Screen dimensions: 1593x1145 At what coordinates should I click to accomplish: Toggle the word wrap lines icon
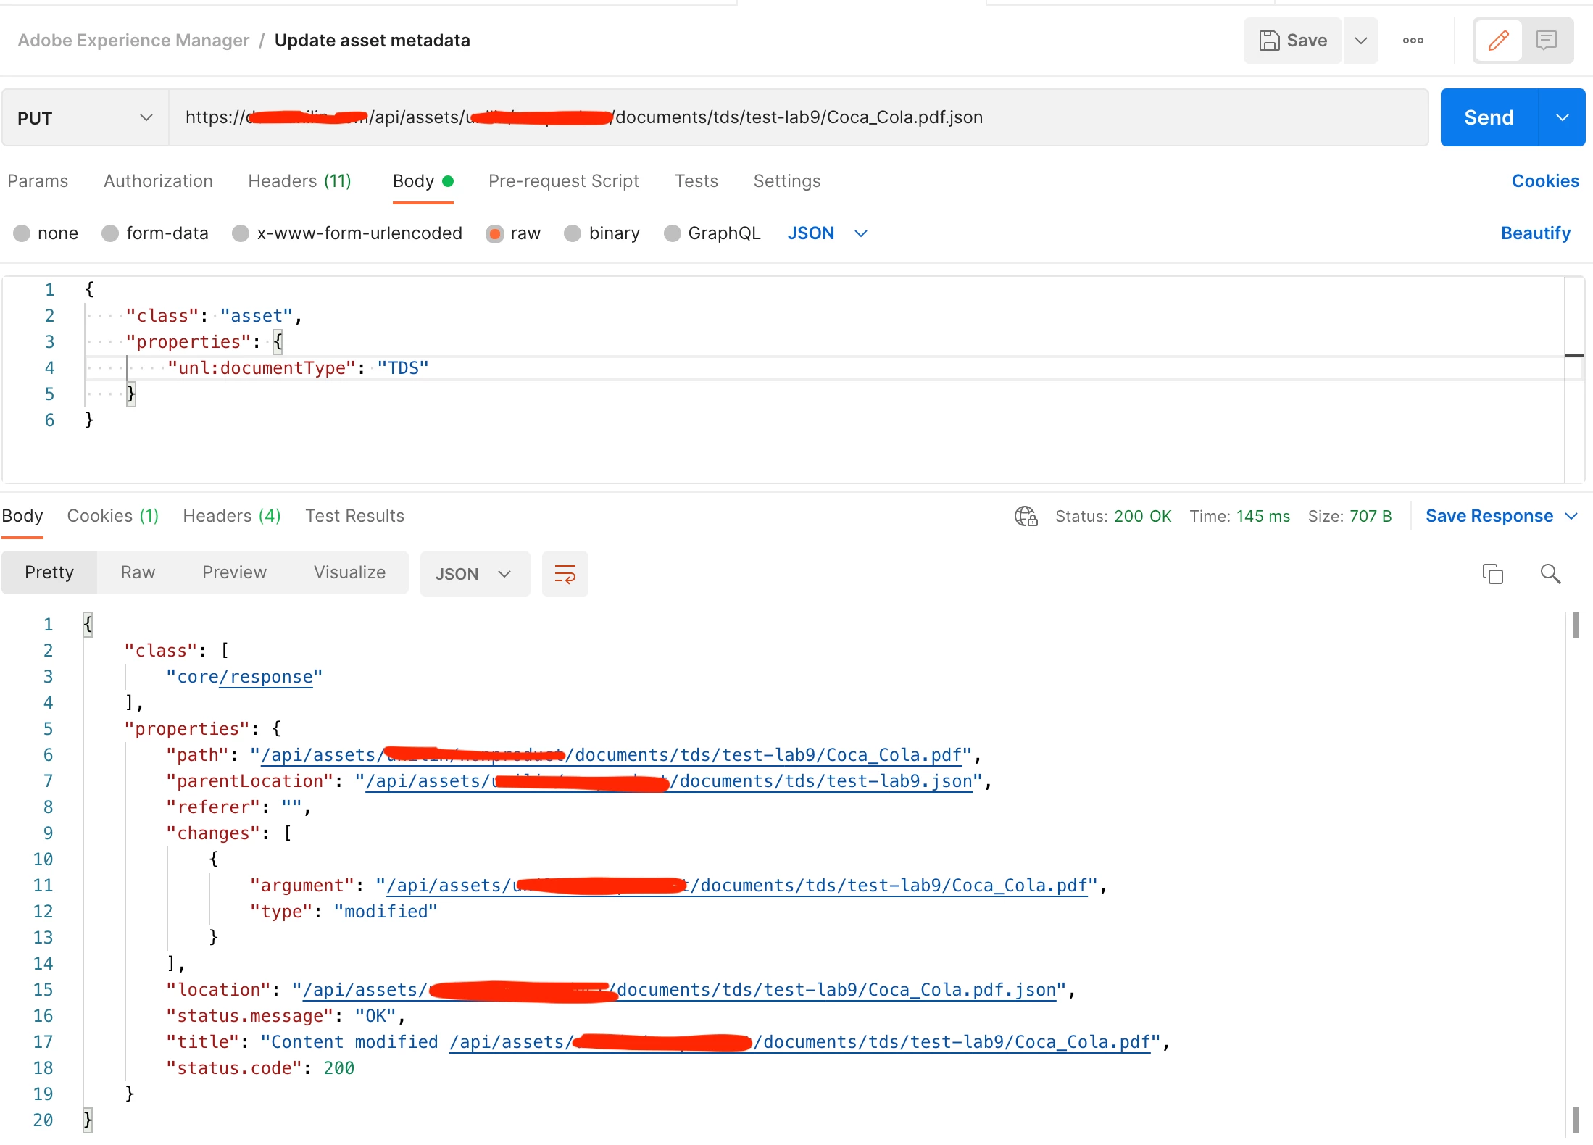coord(565,574)
